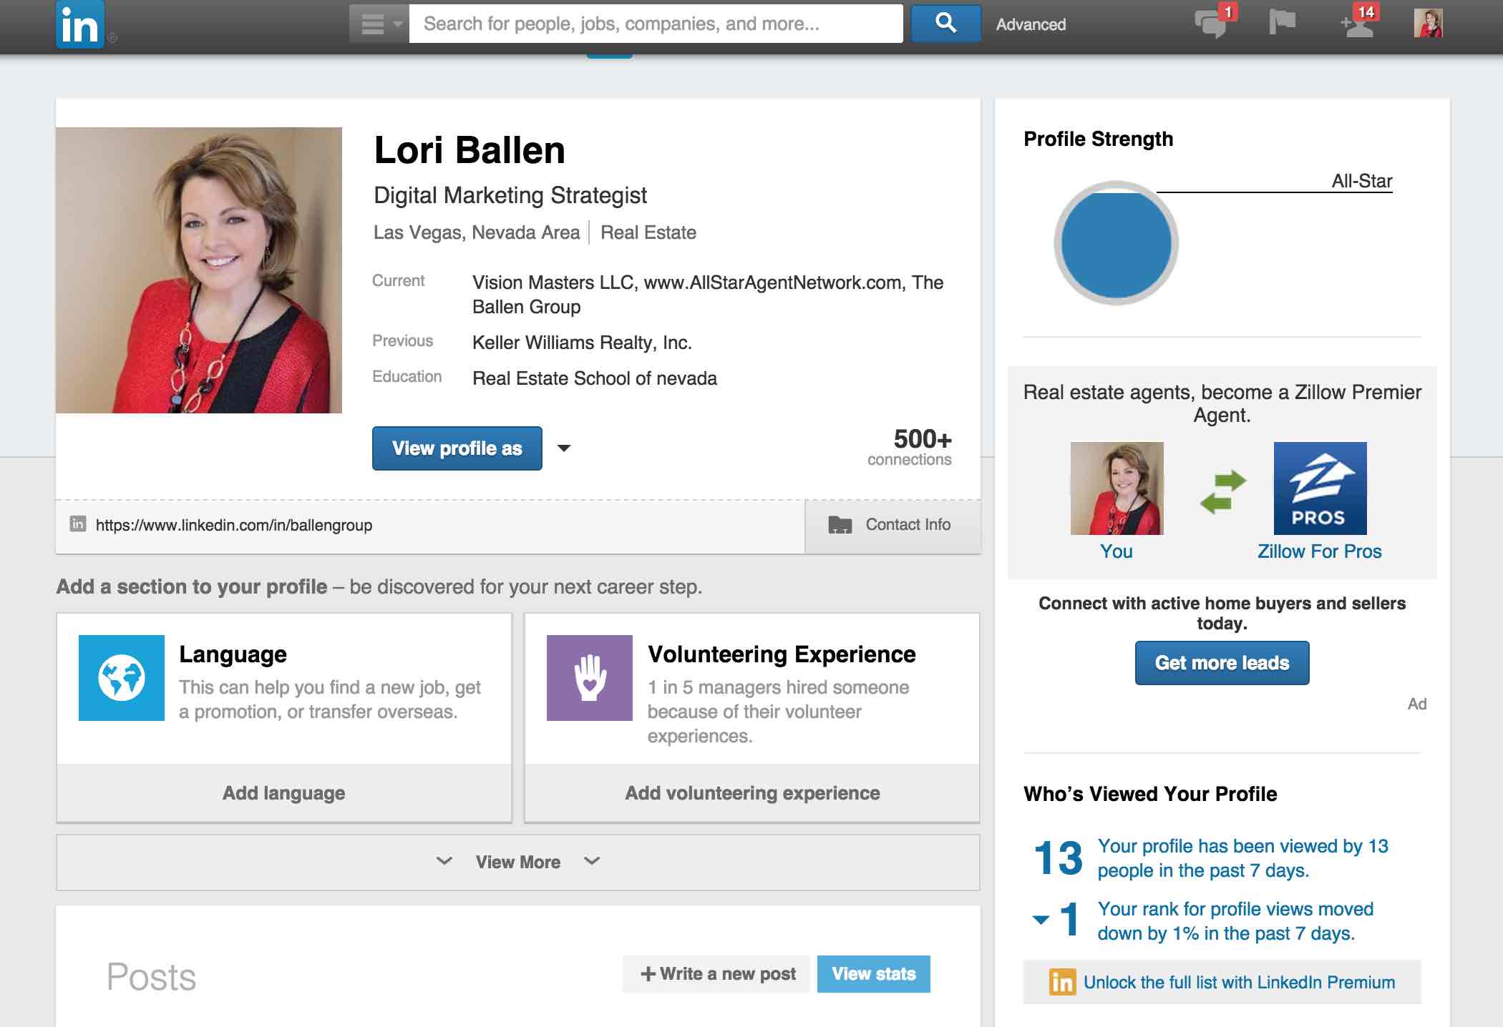Open the account avatar menu
Image resolution: width=1503 pixels, height=1027 pixels.
point(1428,23)
